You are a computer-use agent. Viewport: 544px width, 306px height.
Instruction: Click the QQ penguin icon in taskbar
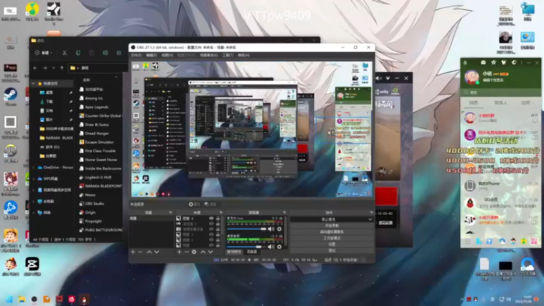[x=84, y=299]
